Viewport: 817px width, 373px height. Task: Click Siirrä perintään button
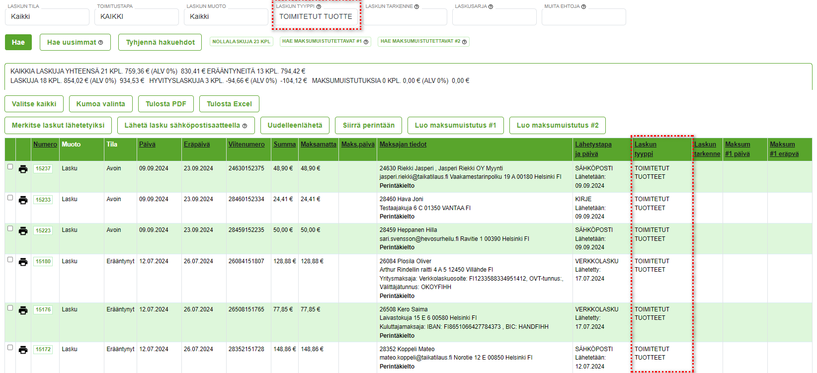coord(369,125)
